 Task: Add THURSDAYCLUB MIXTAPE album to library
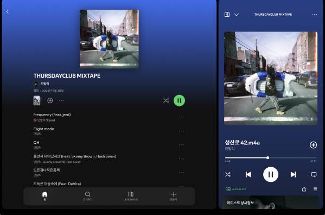[x=50, y=100]
